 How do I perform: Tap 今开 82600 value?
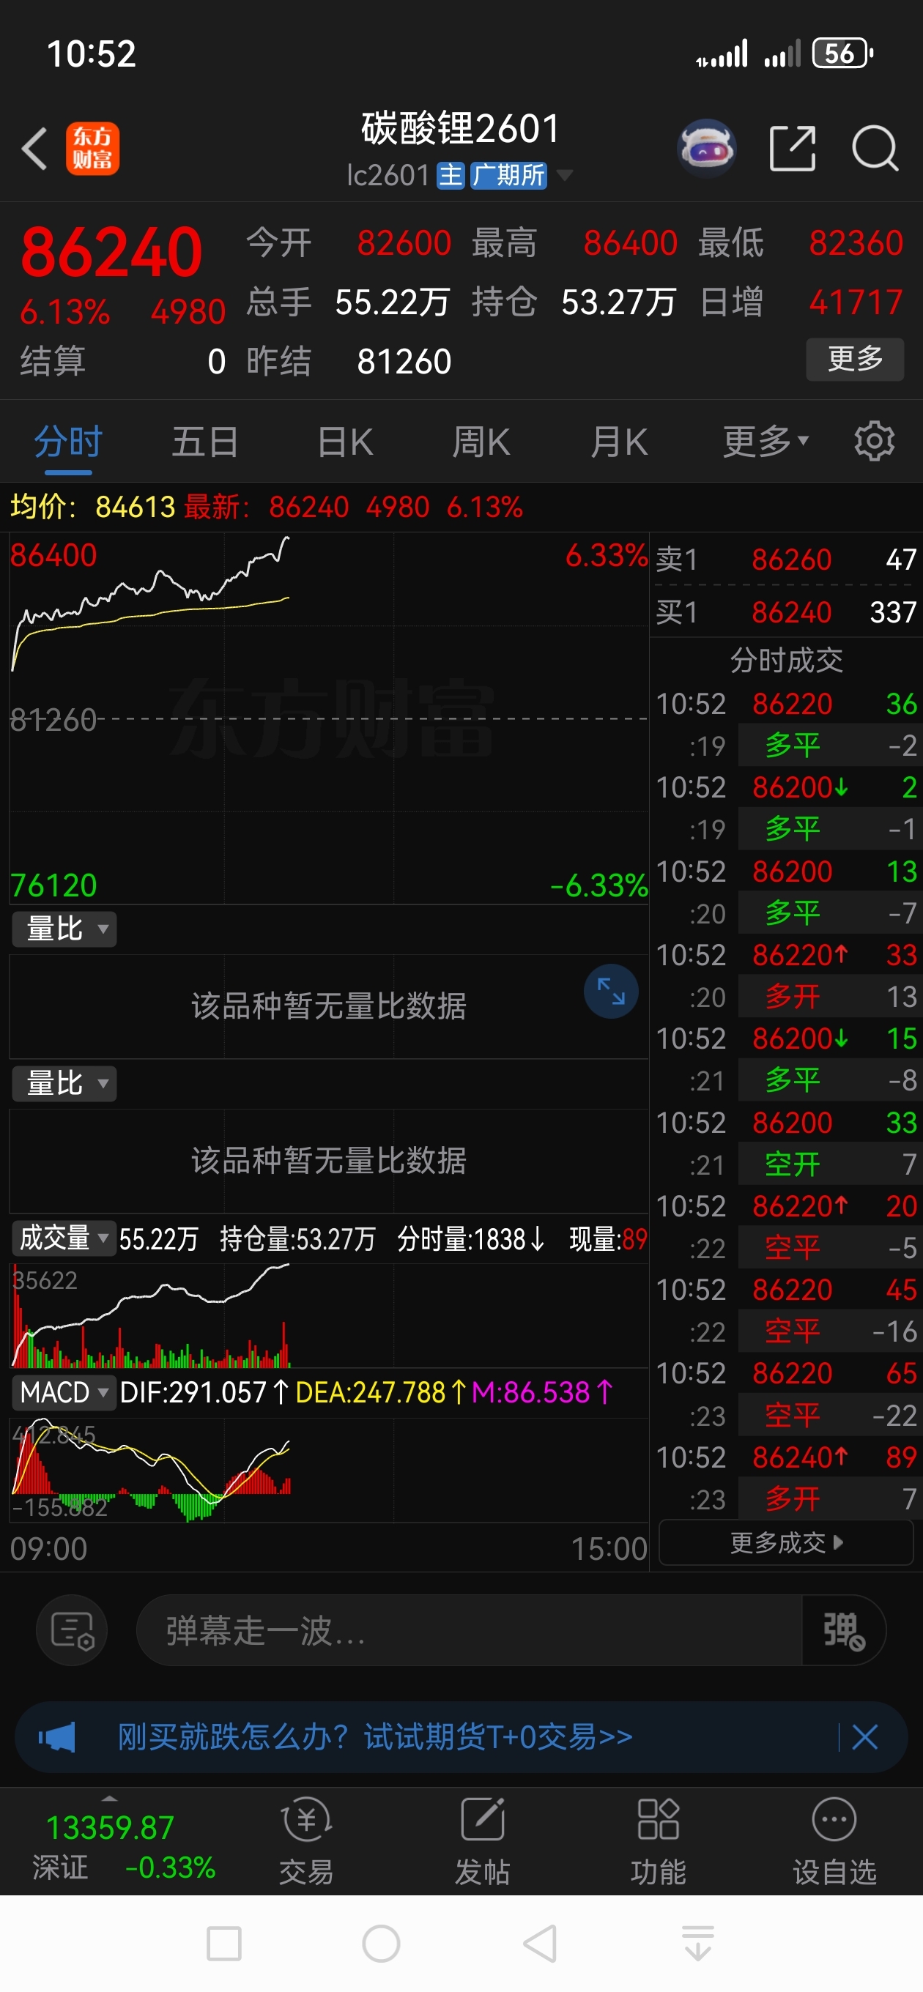[404, 243]
